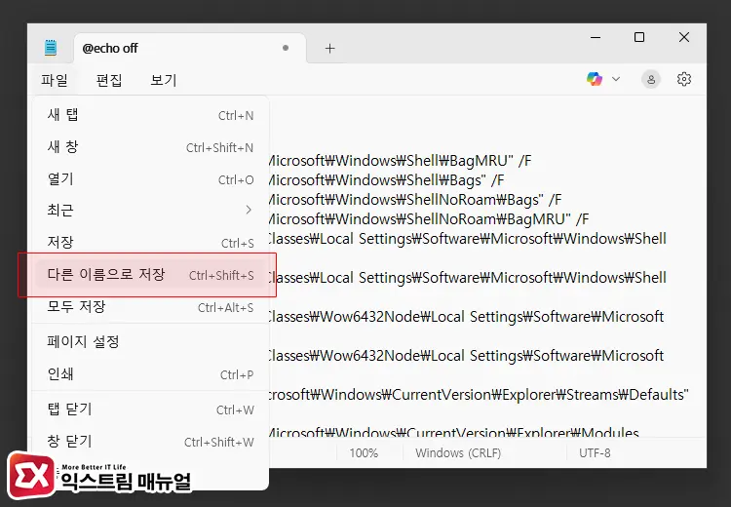
Task: Click the line ending with BagMRU" /F first
Action: tap(400, 161)
